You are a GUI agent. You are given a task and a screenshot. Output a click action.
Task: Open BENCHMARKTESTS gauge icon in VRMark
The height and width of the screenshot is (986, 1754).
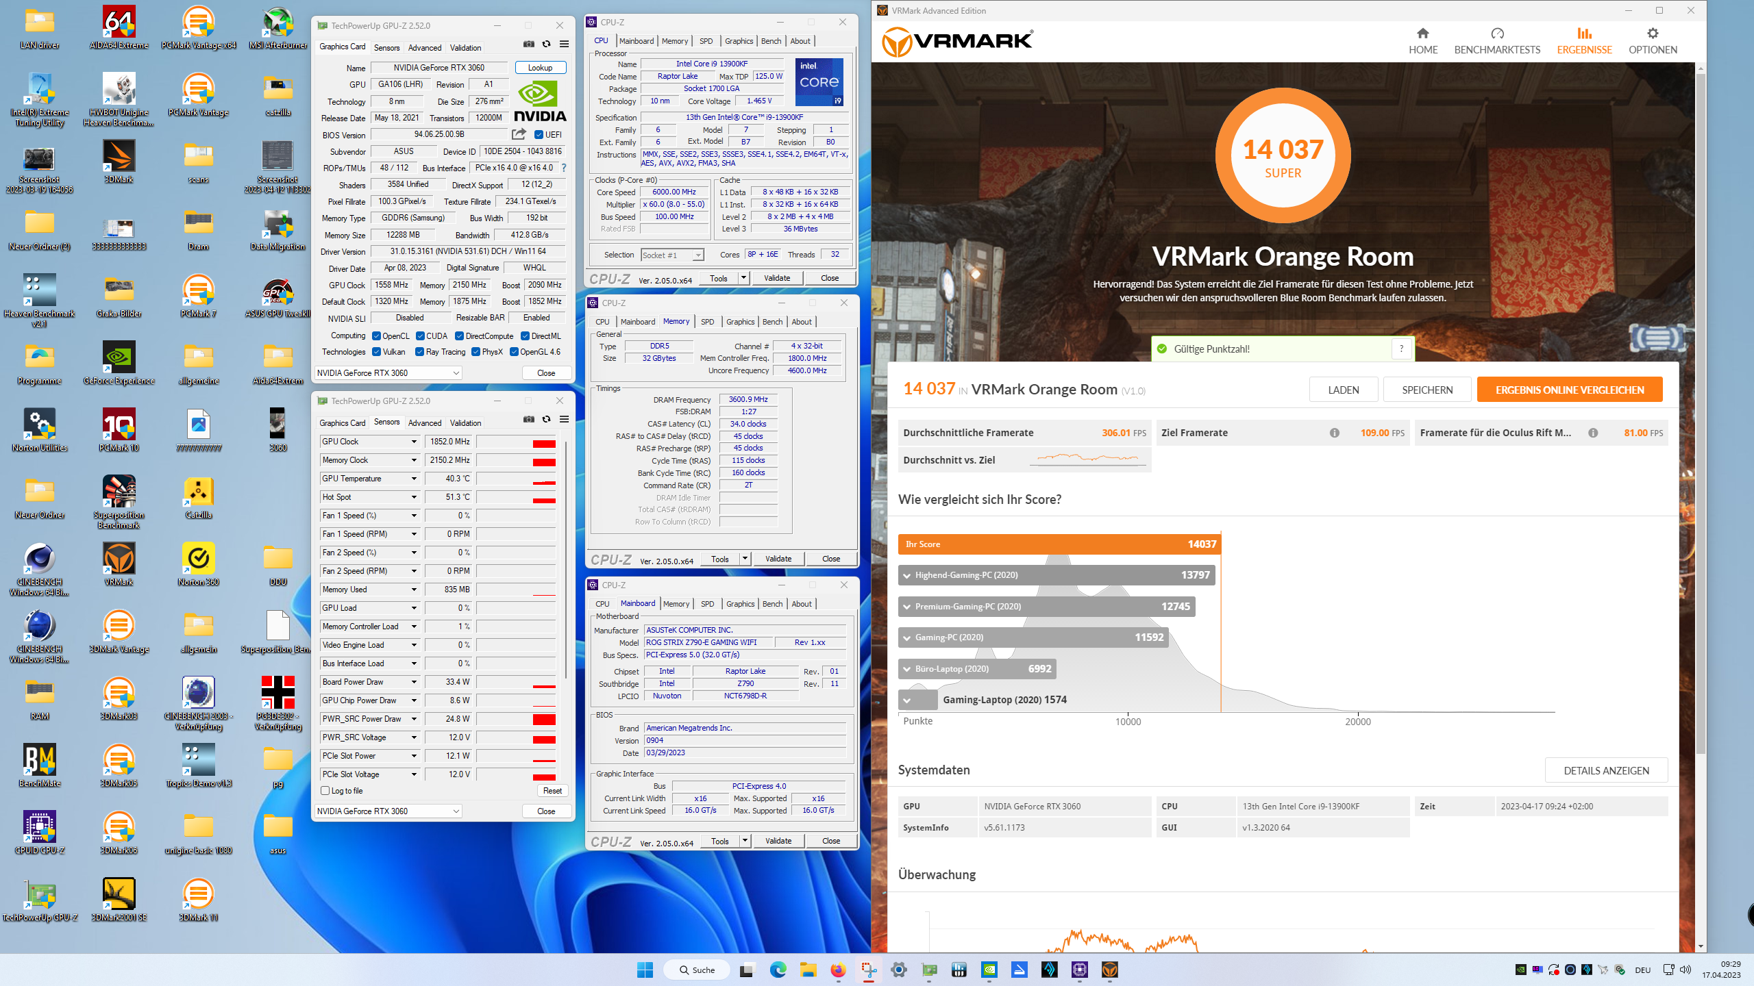click(x=1497, y=33)
